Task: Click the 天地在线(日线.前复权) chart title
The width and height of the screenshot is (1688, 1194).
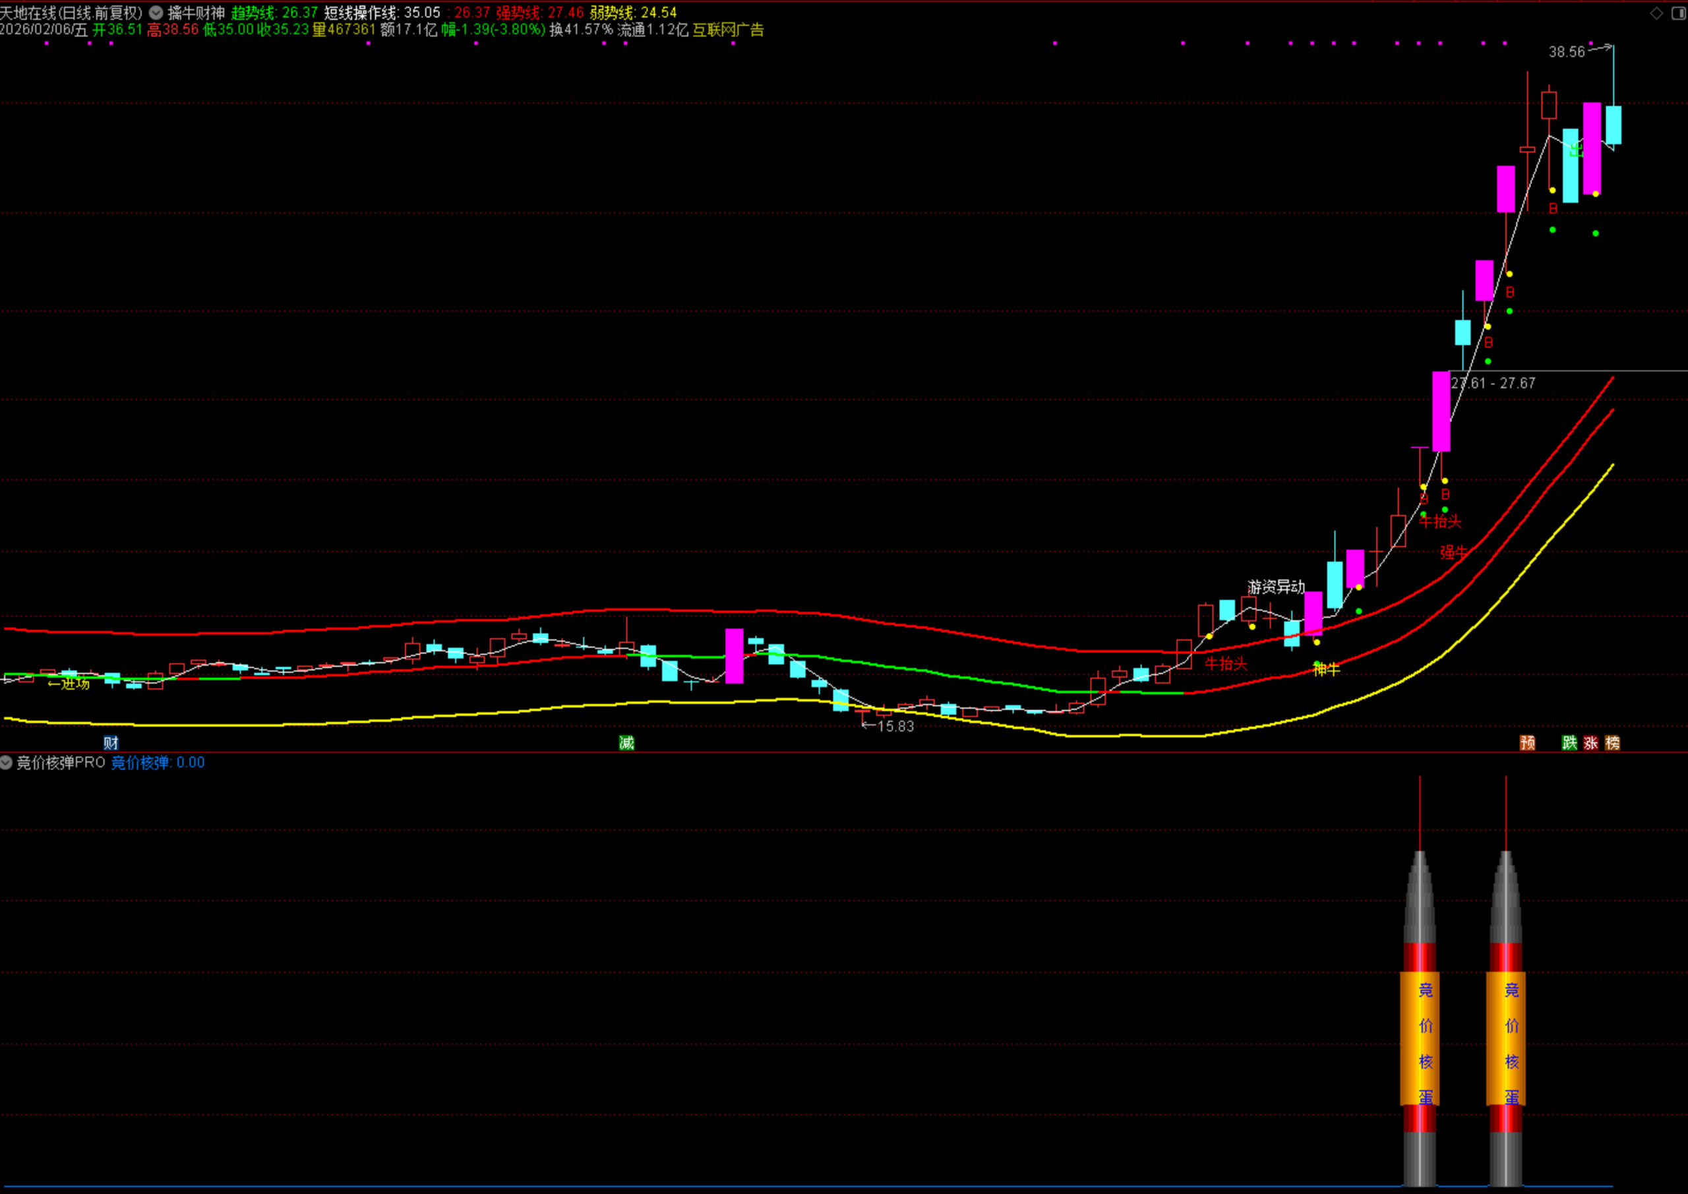Action: pos(71,13)
